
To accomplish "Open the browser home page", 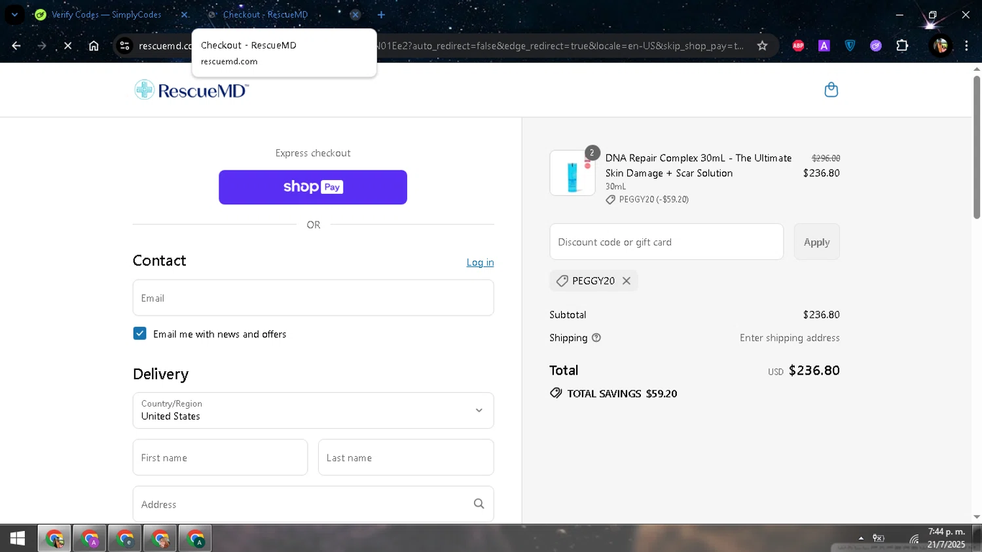I will tap(94, 46).
